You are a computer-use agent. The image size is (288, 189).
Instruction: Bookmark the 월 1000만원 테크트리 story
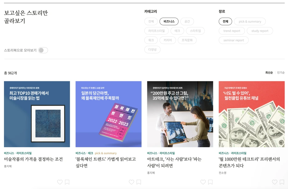pyautogui.click(x=282, y=182)
